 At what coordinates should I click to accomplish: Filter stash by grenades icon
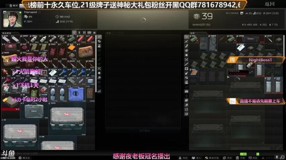coord(186,73)
